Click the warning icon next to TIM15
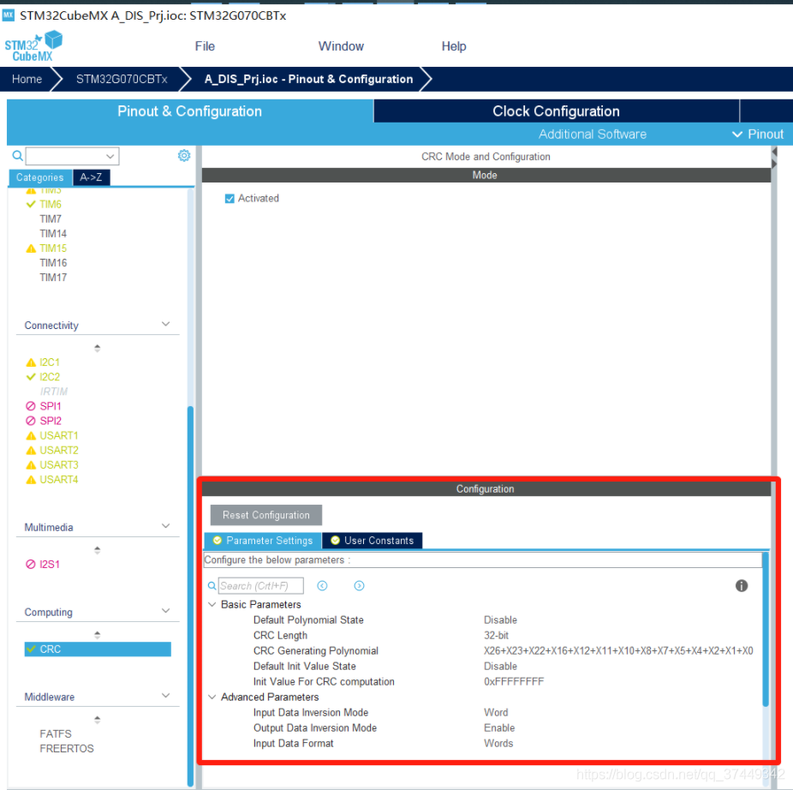 click(x=31, y=248)
